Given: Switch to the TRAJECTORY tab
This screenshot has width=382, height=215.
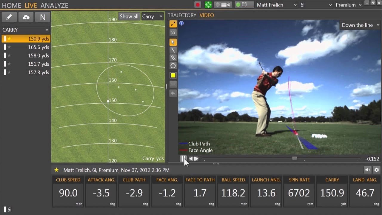Looking at the screenshot, I should [x=182, y=15].
